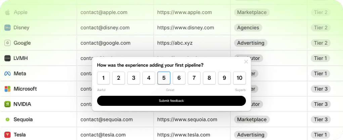Click the contact@google.com email cell
This screenshot has width=343, height=140.
tap(115, 43)
